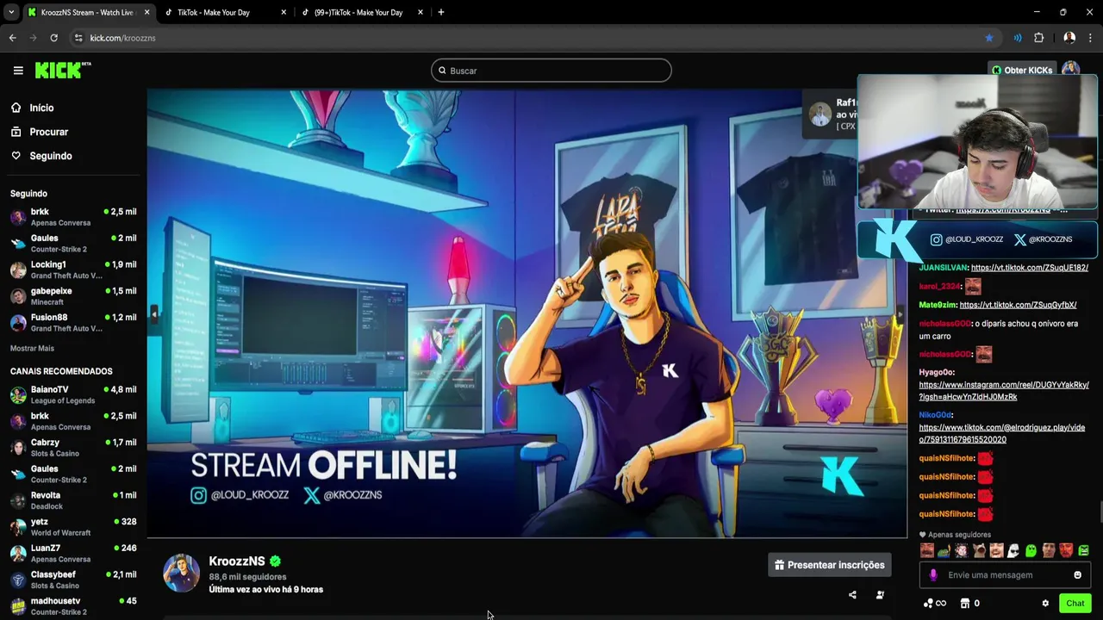Select the white ghost sunglasses emote
Image resolution: width=1103 pixels, height=620 pixels.
click(1013, 550)
